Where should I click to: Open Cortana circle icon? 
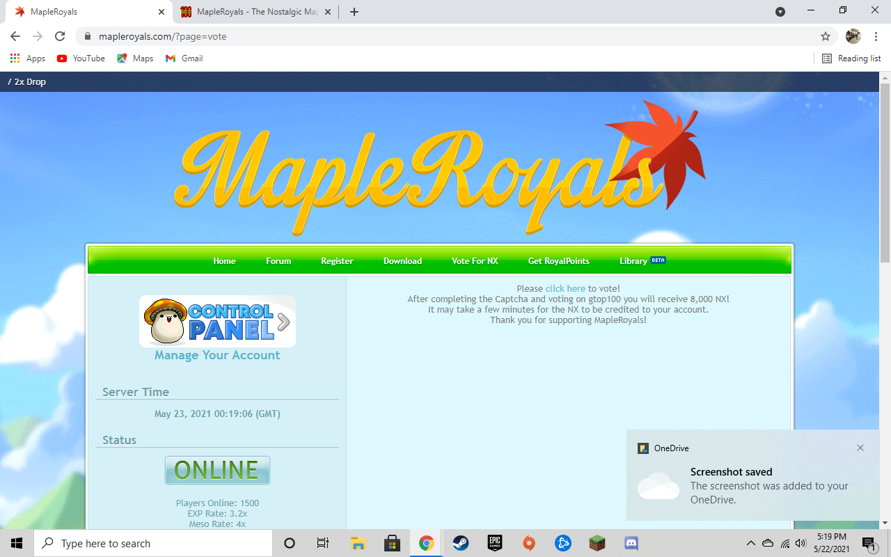290,543
